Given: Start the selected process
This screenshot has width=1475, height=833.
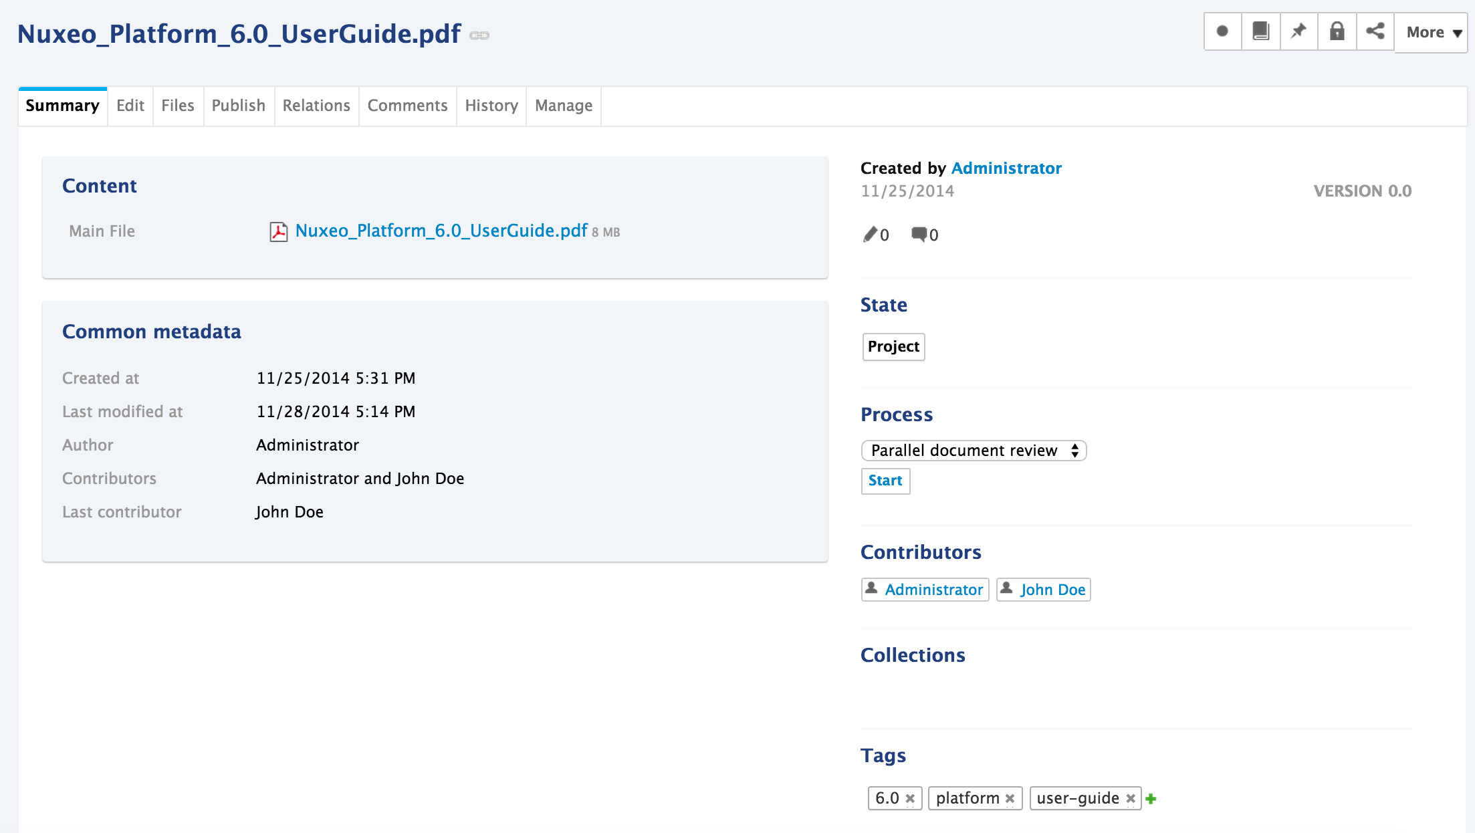Looking at the screenshot, I should click(885, 481).
